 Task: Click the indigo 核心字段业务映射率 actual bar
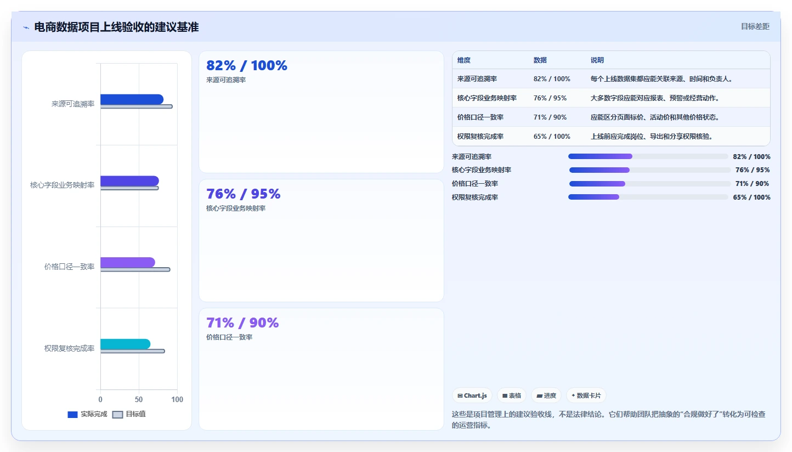tap(129, 181)
